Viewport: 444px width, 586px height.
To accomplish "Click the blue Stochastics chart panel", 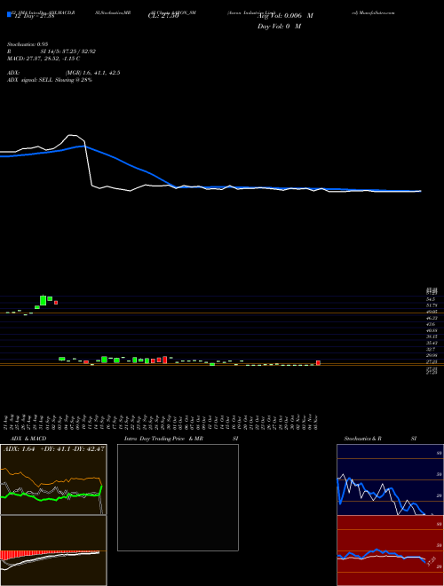I will point(390,479).
